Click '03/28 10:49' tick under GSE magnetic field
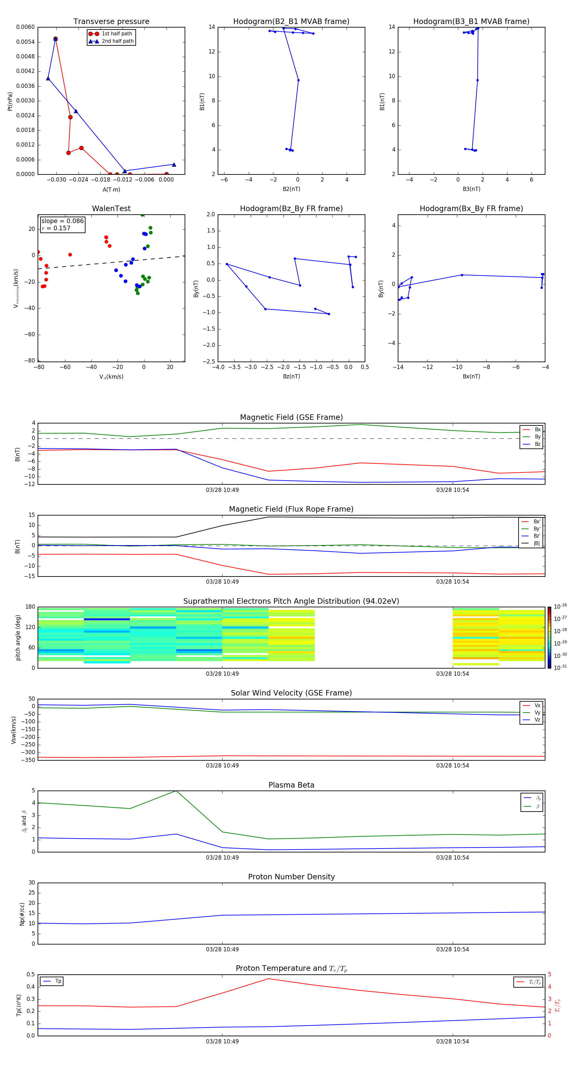This screenshot has height=1070, width=583. click(x=223, y=490)
